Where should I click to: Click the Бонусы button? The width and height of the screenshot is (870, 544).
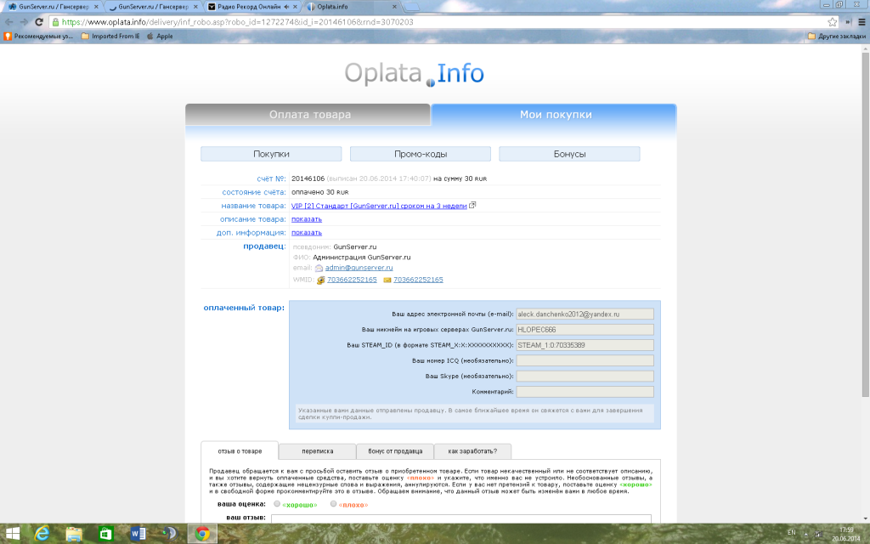coord(569,154)
